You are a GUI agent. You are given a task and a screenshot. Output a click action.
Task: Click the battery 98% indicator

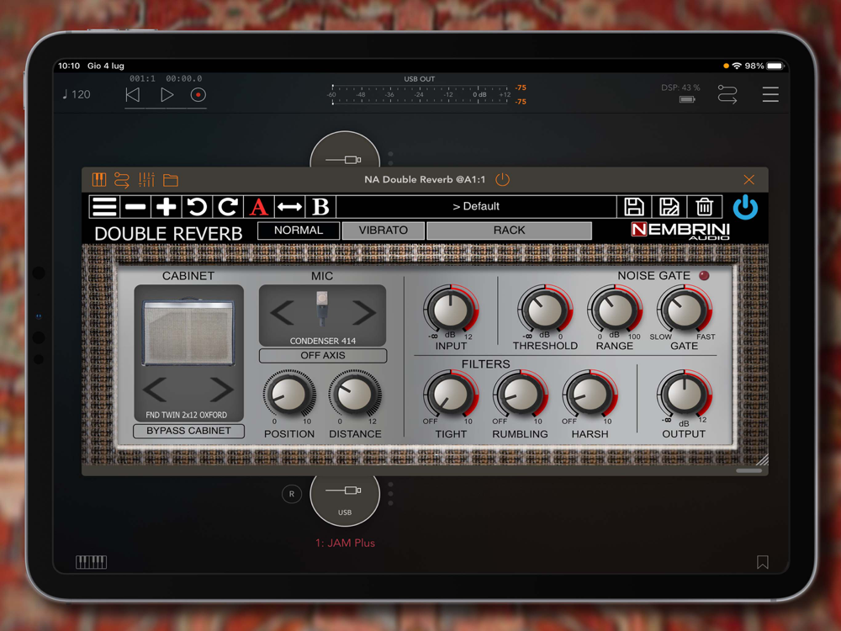click(x=764, y=66)
